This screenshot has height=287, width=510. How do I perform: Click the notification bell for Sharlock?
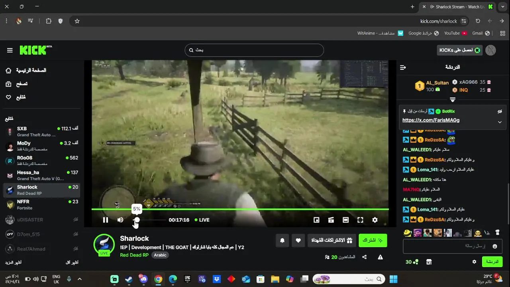(282, 240)
